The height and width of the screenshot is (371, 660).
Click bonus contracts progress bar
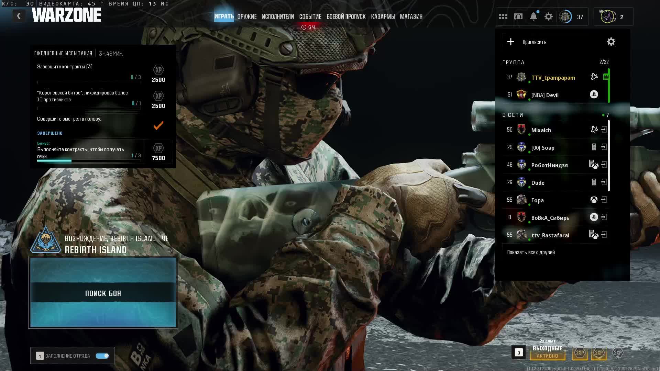89,160
